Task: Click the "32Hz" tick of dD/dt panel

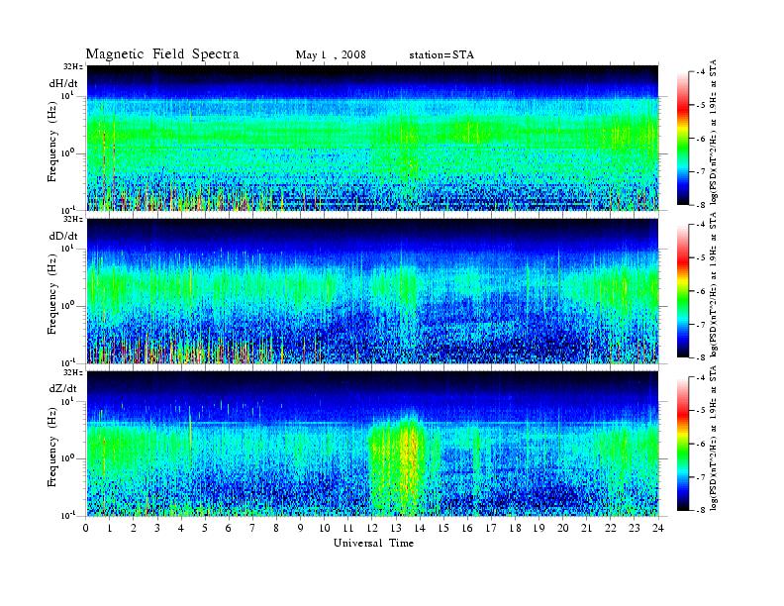Action: click(x=72, y=219)
